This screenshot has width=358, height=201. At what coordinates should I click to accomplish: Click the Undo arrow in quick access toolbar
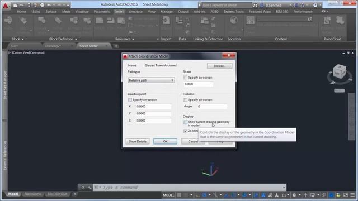click(49, 5)
